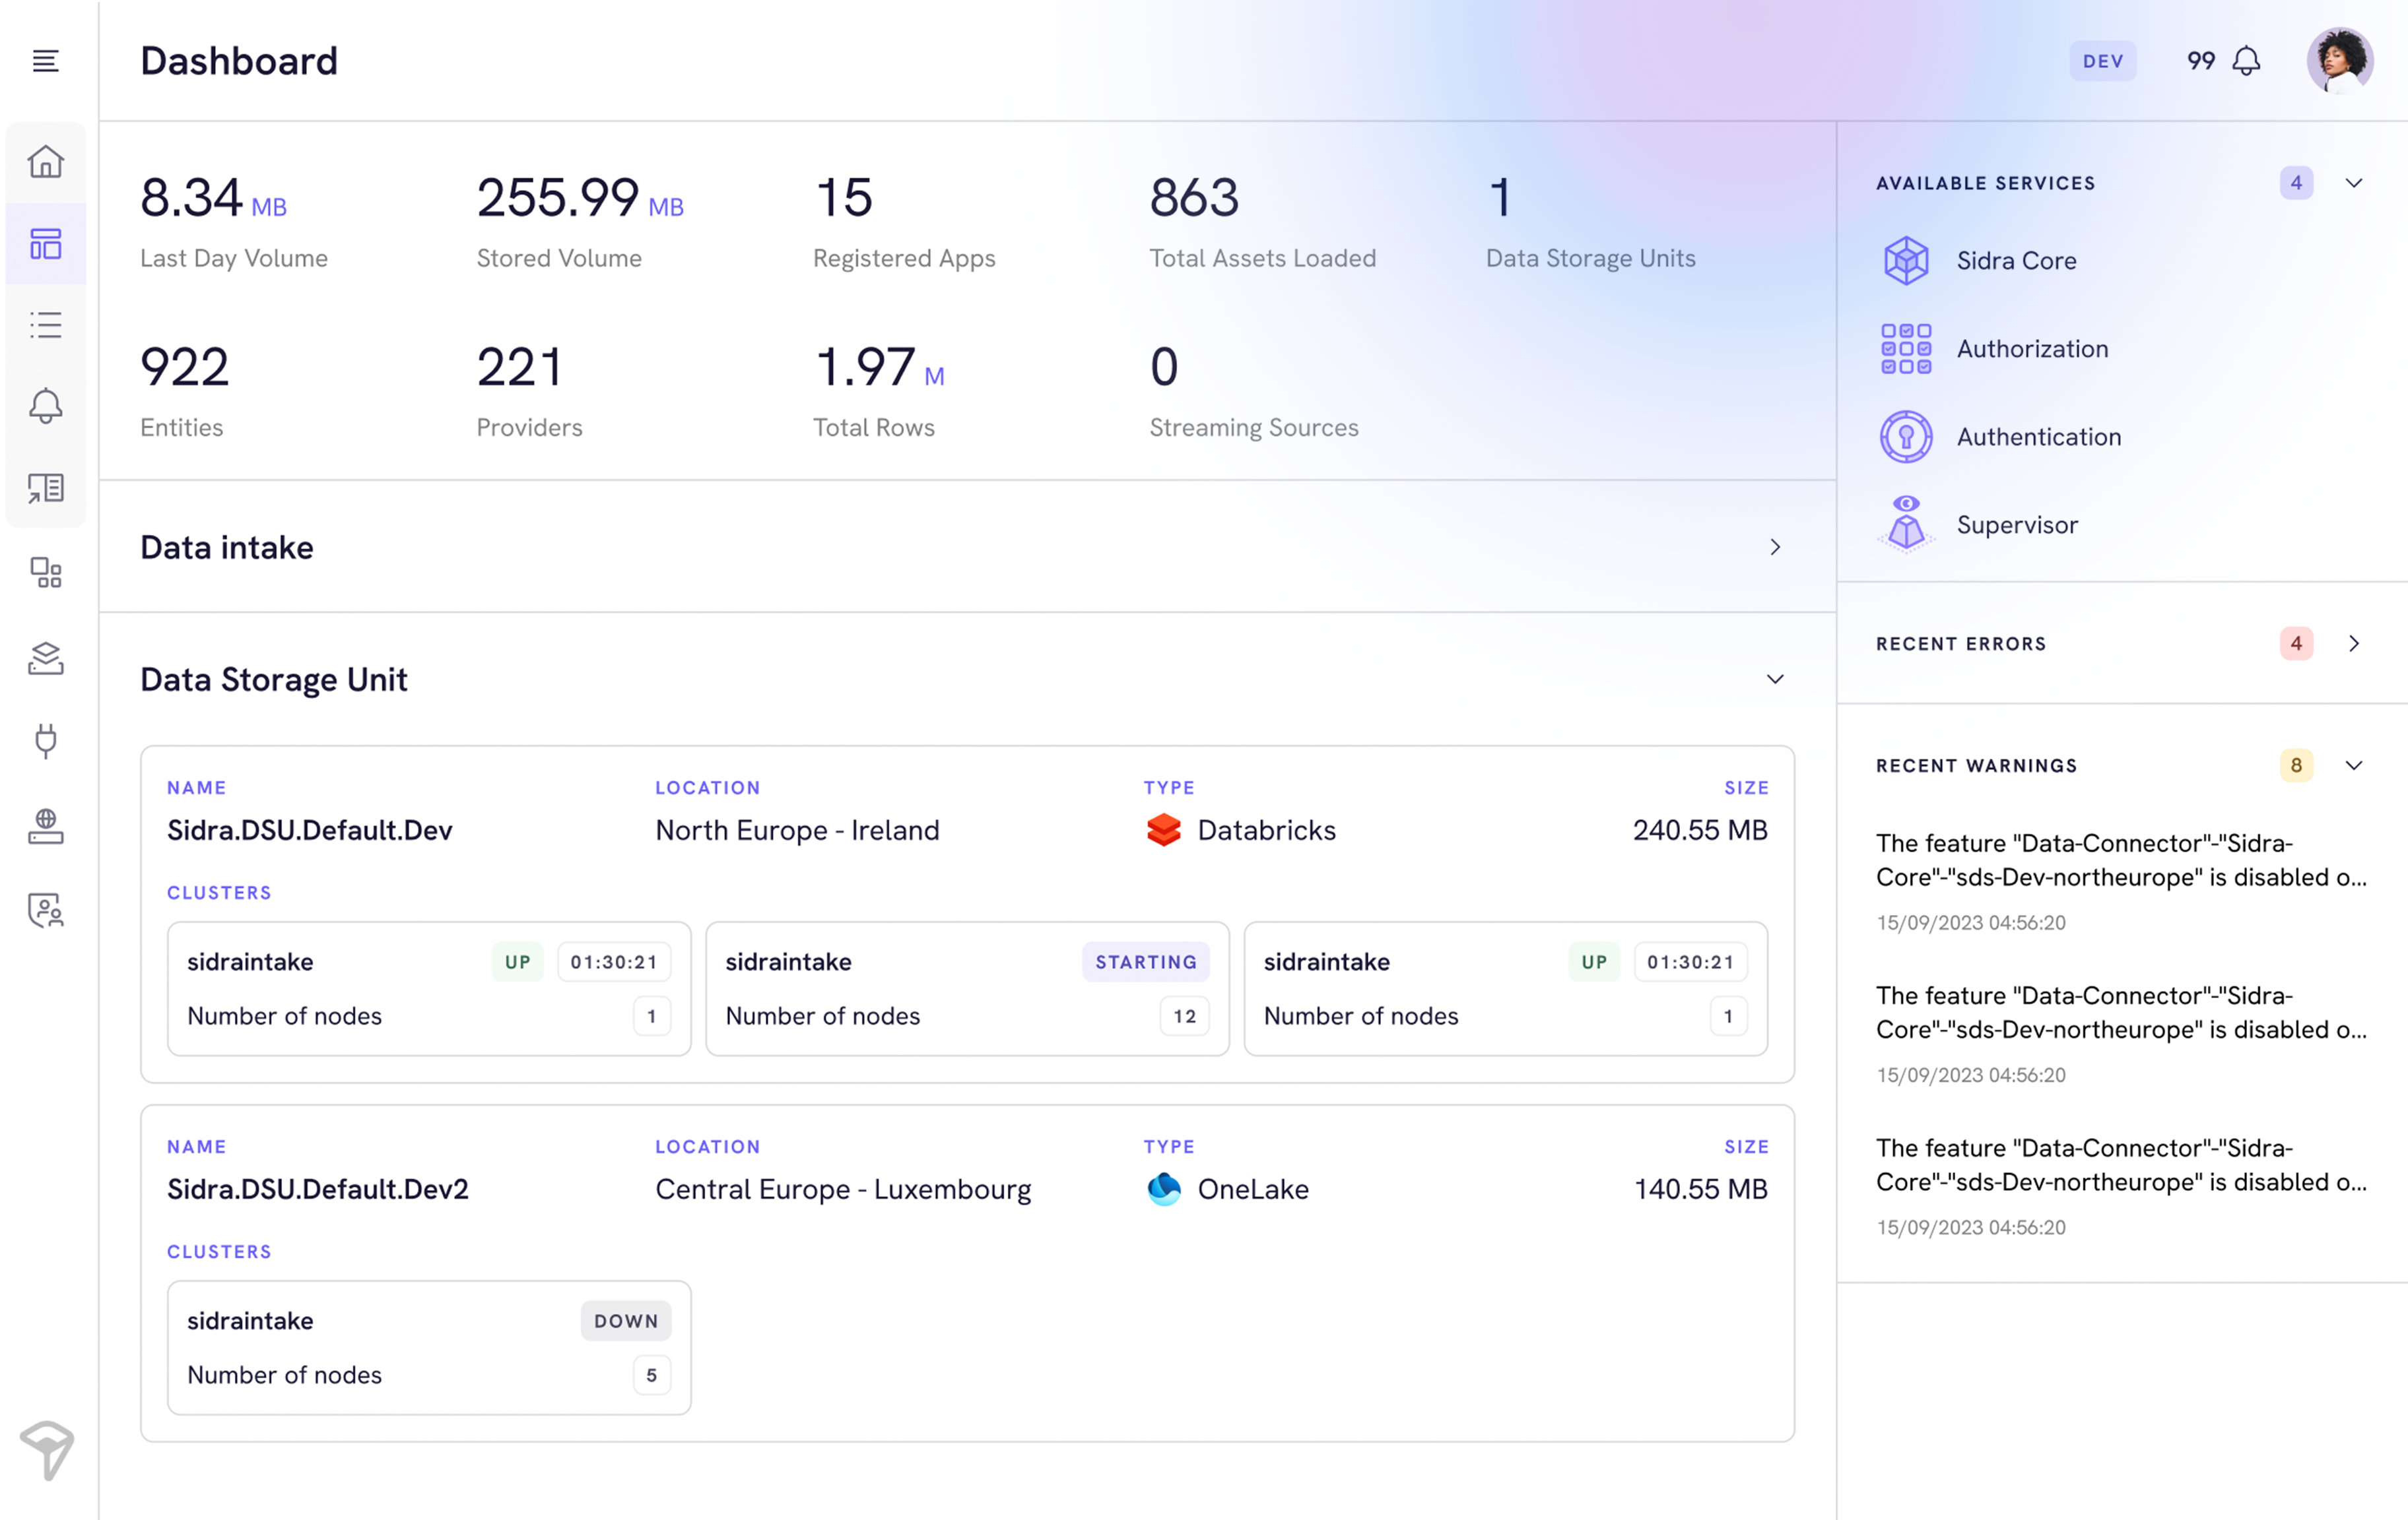Open the Sidra Core service
The height and width of the screenshot is (1520, 2408).
(x=2015, y=261)
